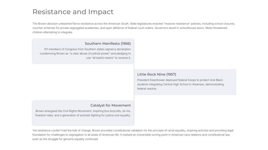Click the Civil Rights Movement description text
The width and height of the screenshot is (268, 150).
(83, 113)
